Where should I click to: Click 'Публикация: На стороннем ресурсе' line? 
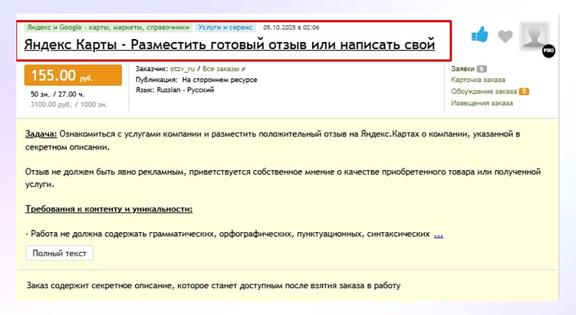point(196,80)
